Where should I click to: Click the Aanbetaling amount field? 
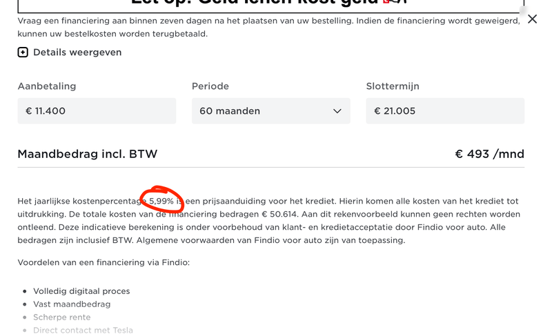[x=97, y=111]
